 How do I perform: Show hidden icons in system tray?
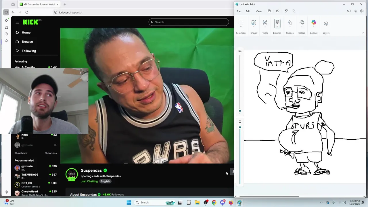[x=321, y=202]
